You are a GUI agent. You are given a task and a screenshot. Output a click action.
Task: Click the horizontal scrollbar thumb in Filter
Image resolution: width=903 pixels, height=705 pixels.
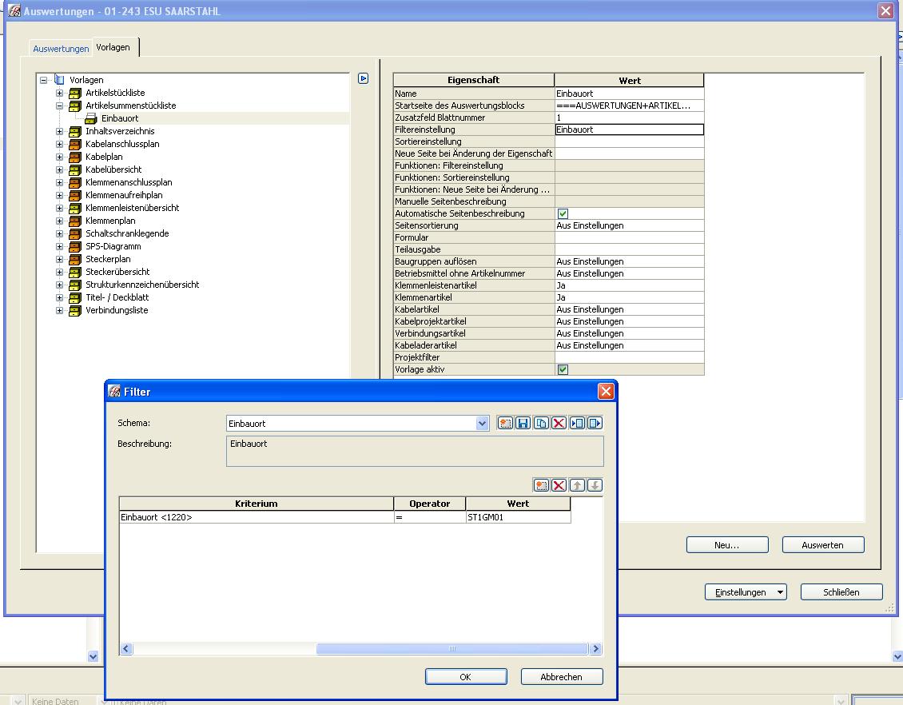tap(452, 648)
